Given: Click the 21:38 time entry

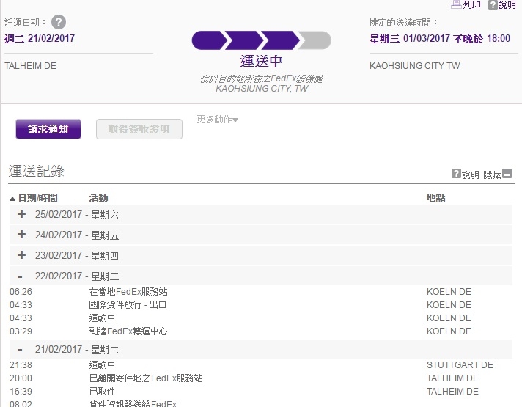Looking at the screenshot, I should pyautogui.click(x=21, y=365).
